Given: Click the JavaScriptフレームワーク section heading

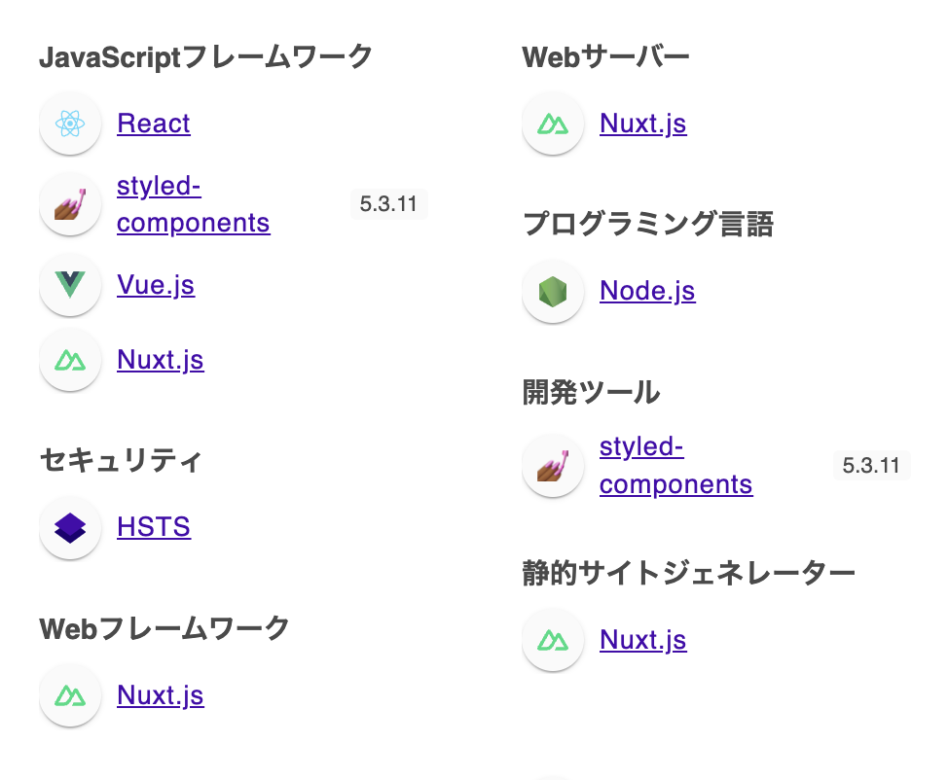Looking at the screenshot, I should (205, 56).
